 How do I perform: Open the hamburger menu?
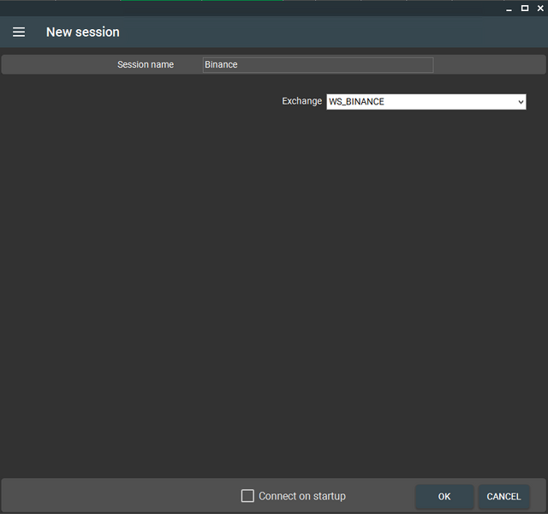pos(19,33)
